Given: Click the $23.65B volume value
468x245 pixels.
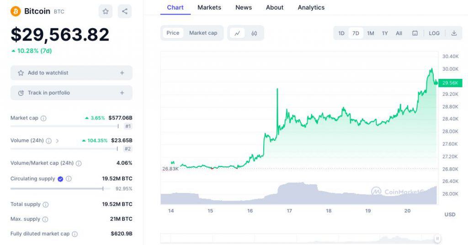Looking at the screenshot, I should (122, 141).
